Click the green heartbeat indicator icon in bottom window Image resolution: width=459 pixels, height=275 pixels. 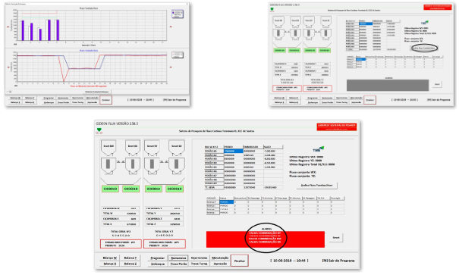(99, 130)
